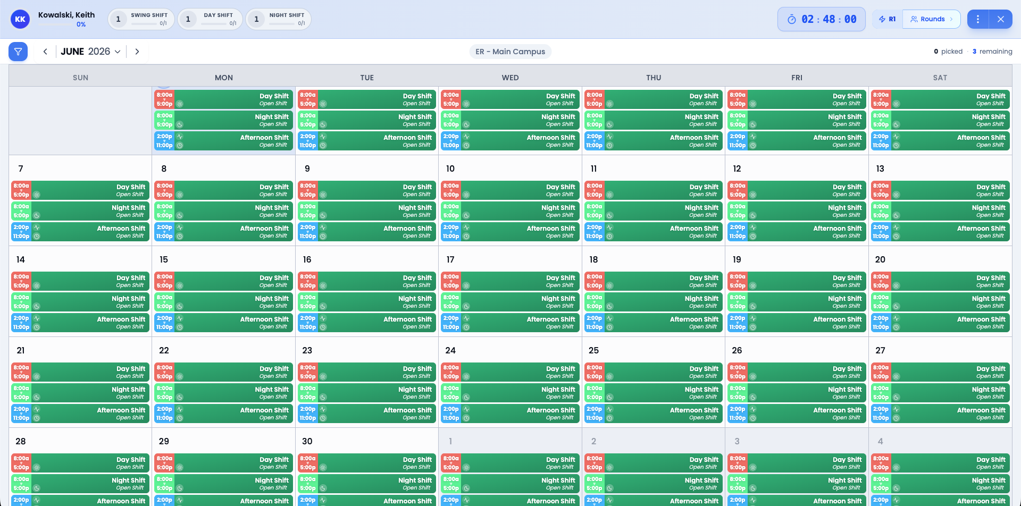Click the pulse icon on Monday 22 Afternoon Shift
The image size is (1021, 506).
pos(180,409)
